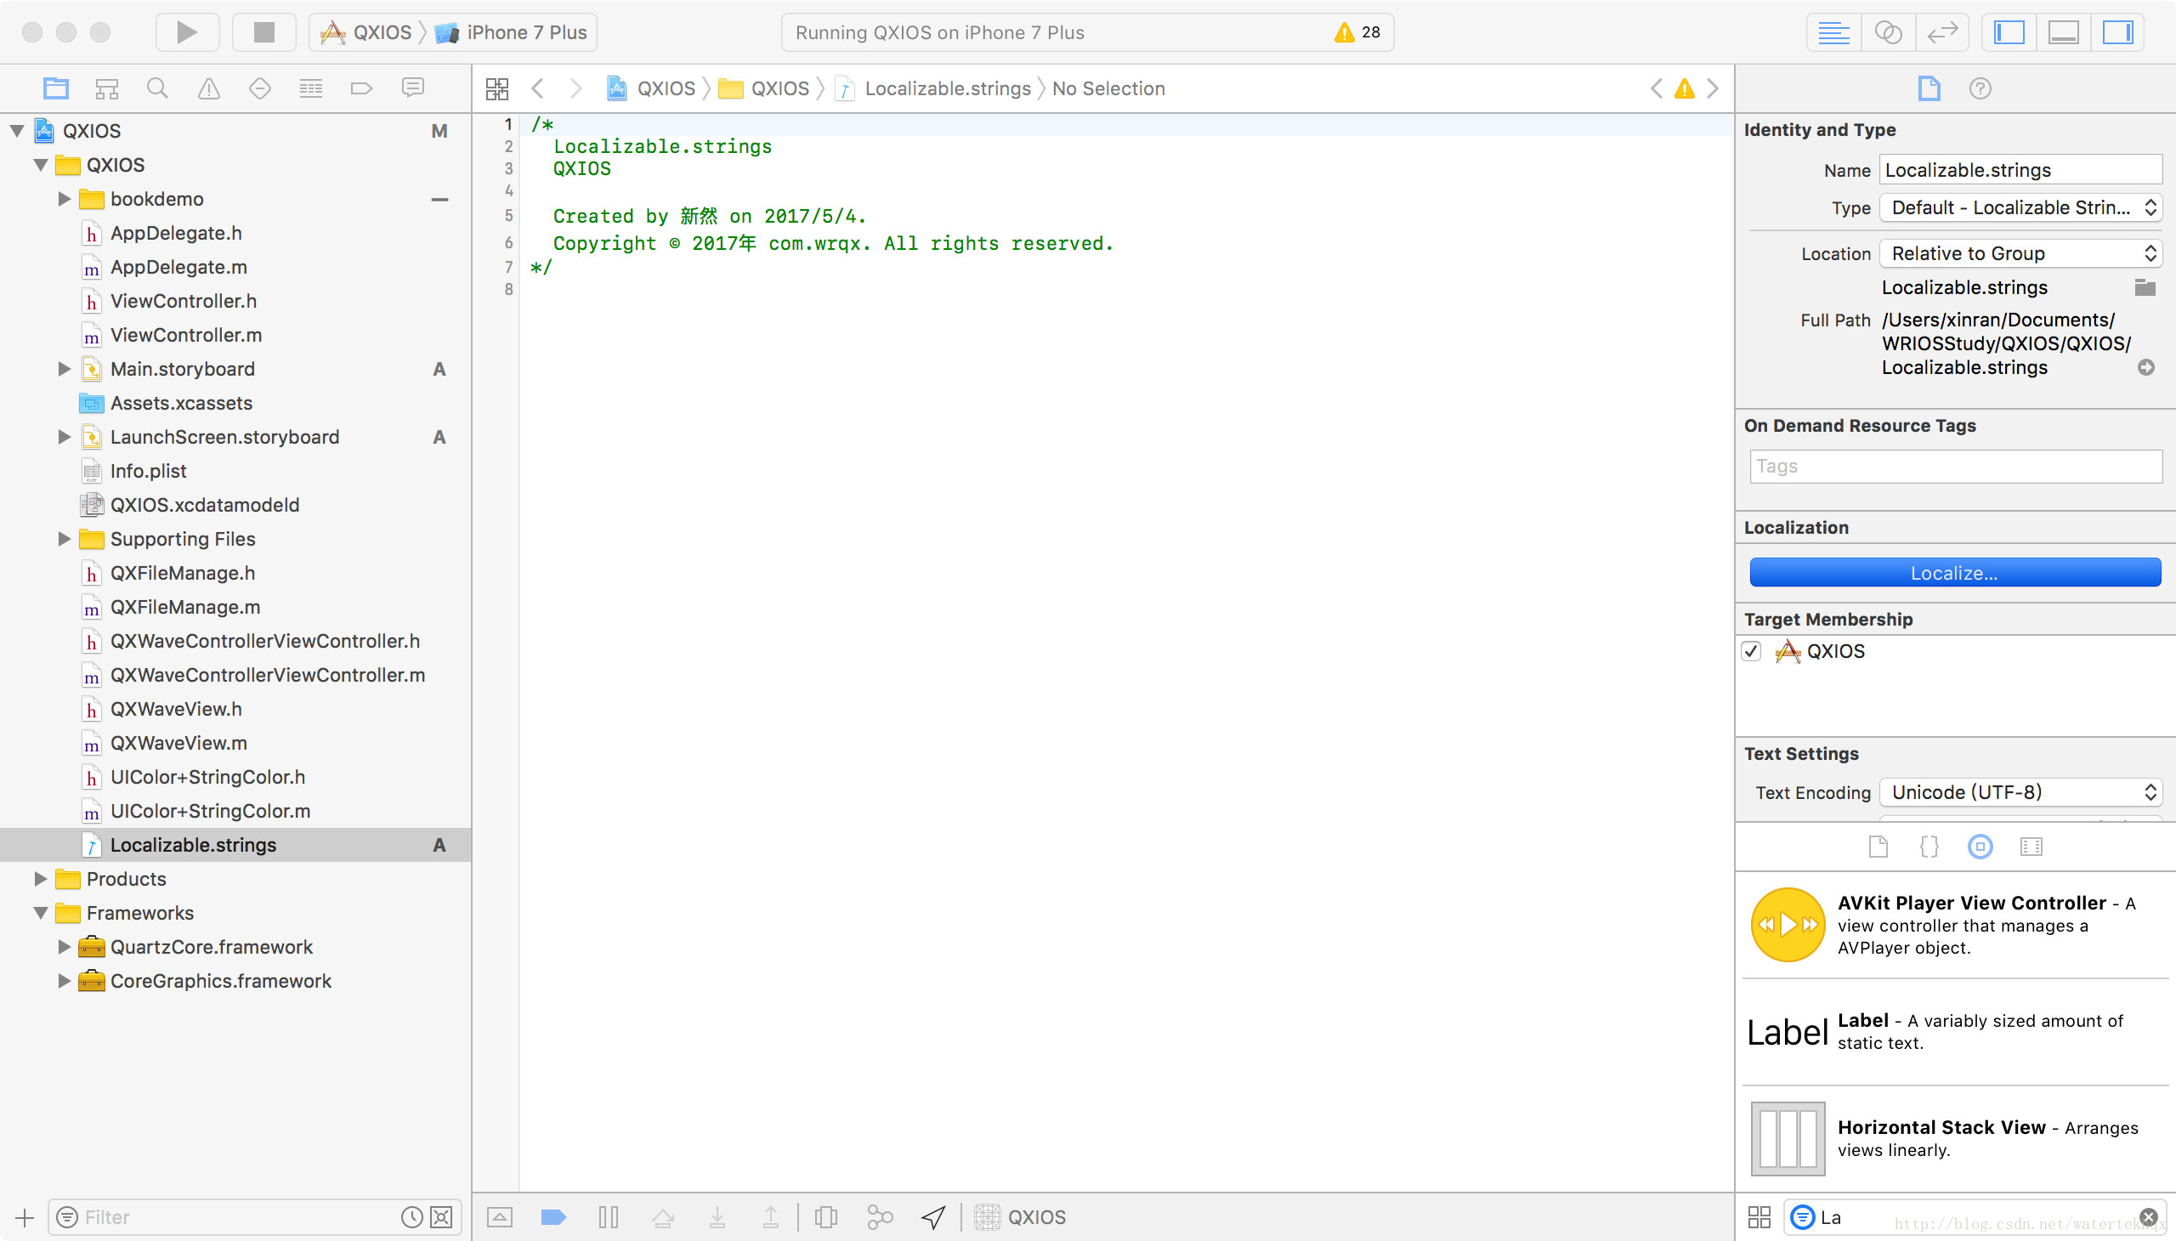The image size is (2176, 1241).
Task: Expand the Products folder
Action: tap(41, 879)
